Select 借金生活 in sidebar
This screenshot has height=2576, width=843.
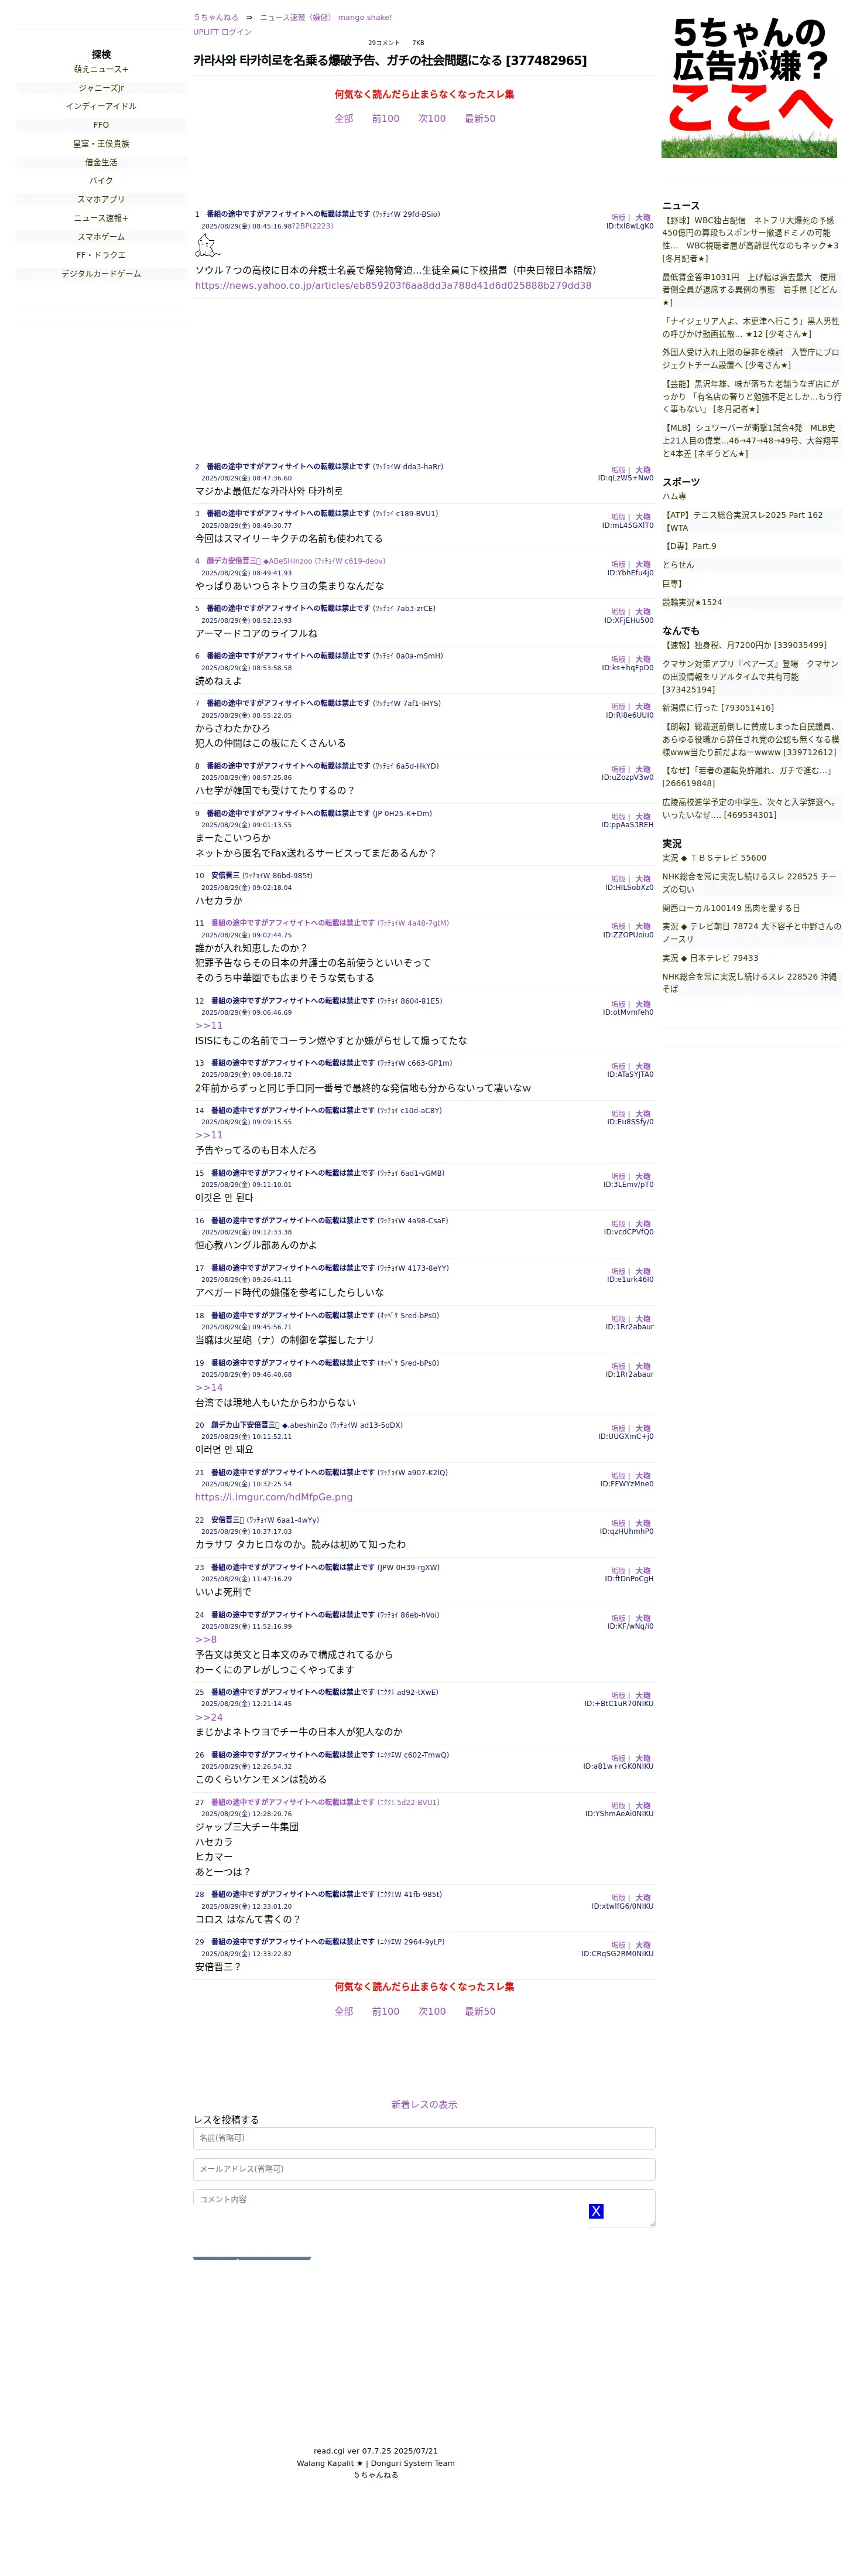101,162
